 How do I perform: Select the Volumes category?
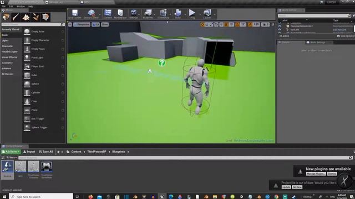pyautogui.click(x=6, y=69)
